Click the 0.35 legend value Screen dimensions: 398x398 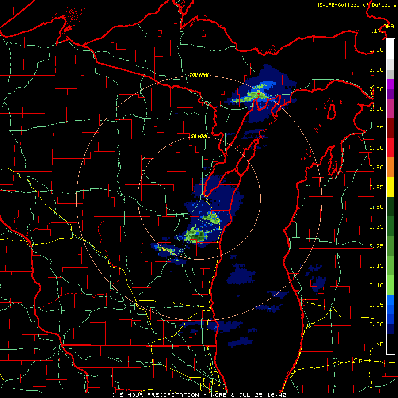(x=376, y=227)
